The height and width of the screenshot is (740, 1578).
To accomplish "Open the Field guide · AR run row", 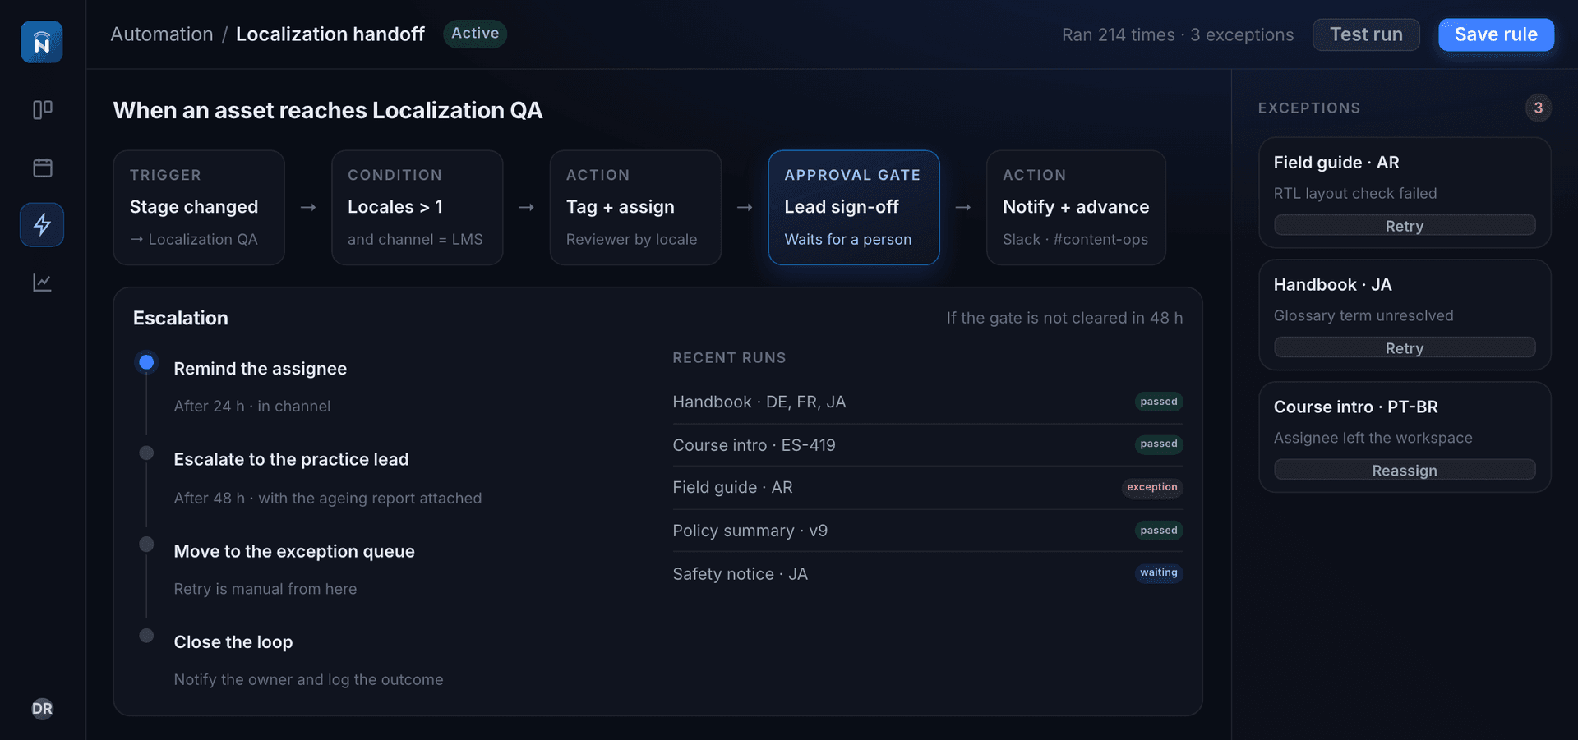I will point(928,488).
